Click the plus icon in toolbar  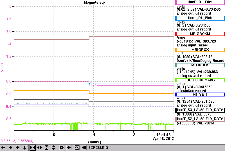(69, 148)
